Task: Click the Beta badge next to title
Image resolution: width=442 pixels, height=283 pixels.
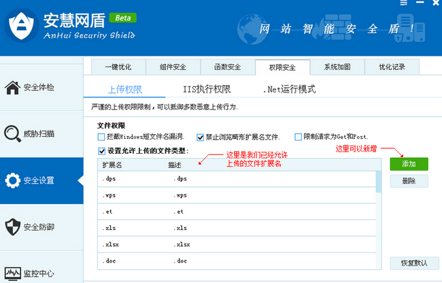Action: tap(123, 18)
